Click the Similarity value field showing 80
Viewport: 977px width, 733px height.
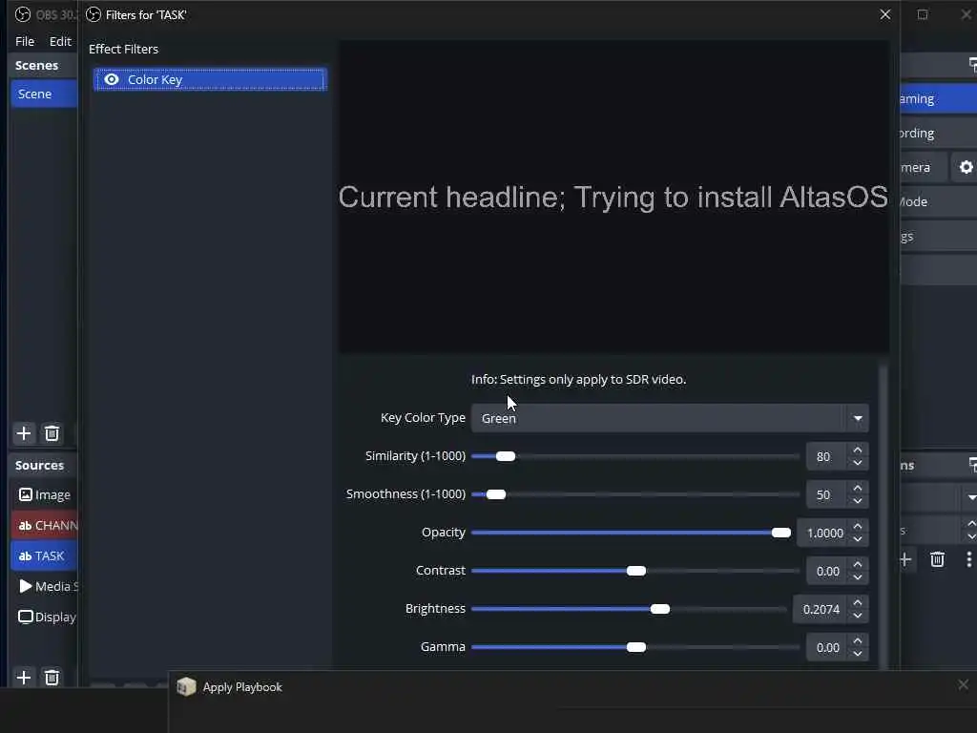click(x=826, y=457)
